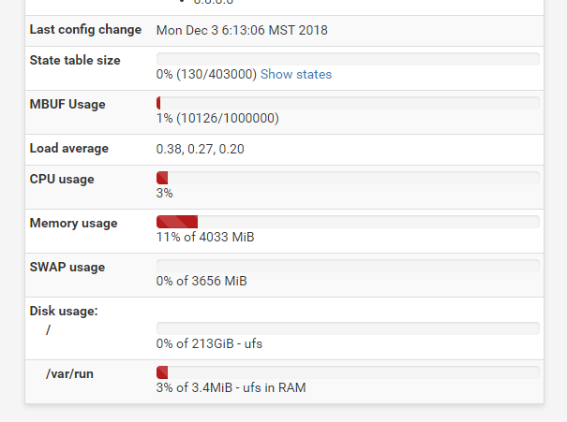Screen dimensions: 567x422
Task: Click the /var/run mount label
Action: pyautogui.click(x=69, y=374)
